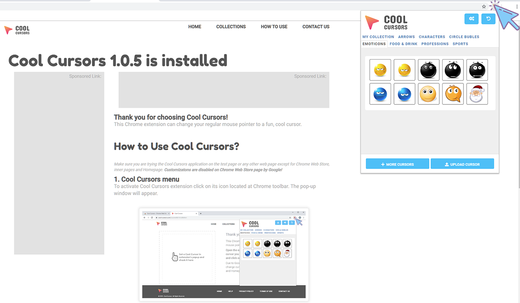Open extension settings with the gears button
The width and height of the screenshot is (520, 303).
pyautogui.click(x=472, y=19)
